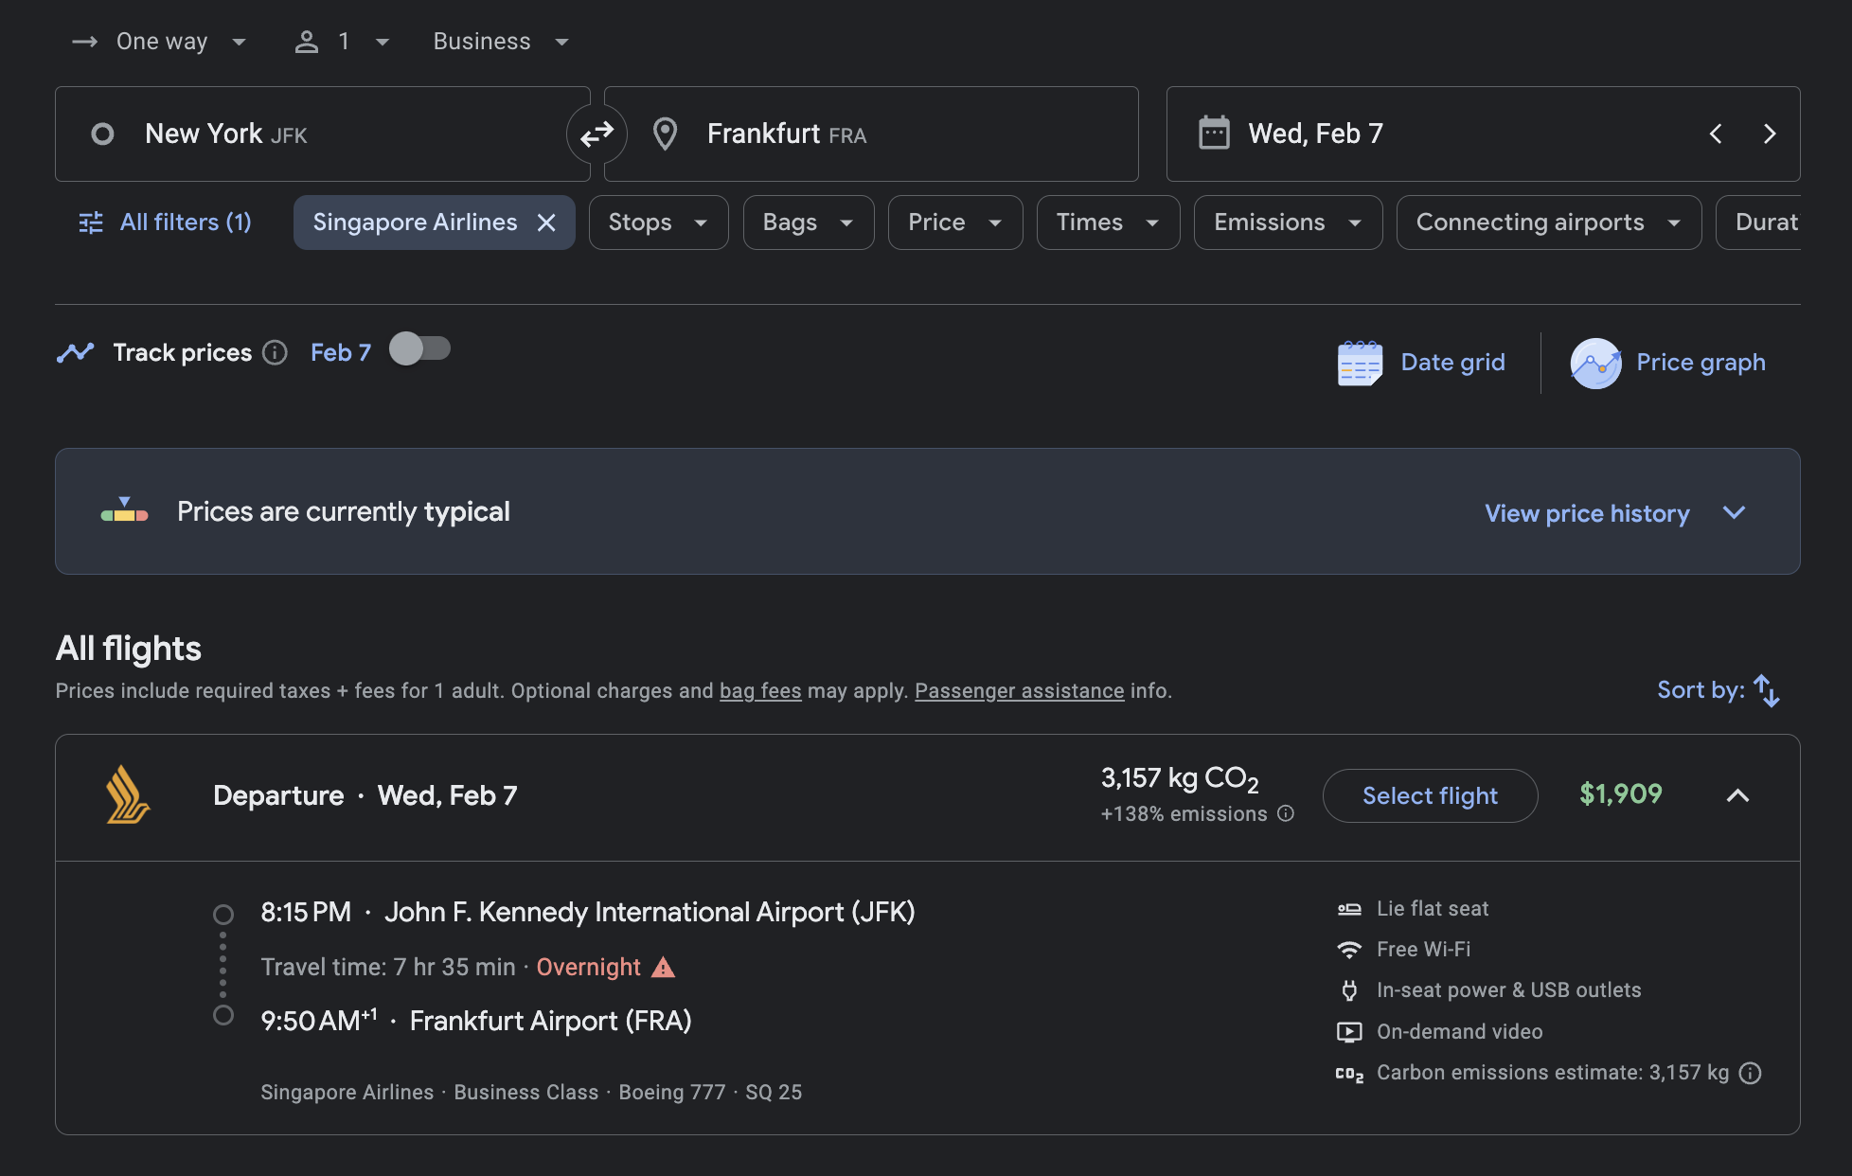Click the Free Wi-Fi icon
The width and height of the screenshot is (1852, 1176).
(x=1349, y=950)
